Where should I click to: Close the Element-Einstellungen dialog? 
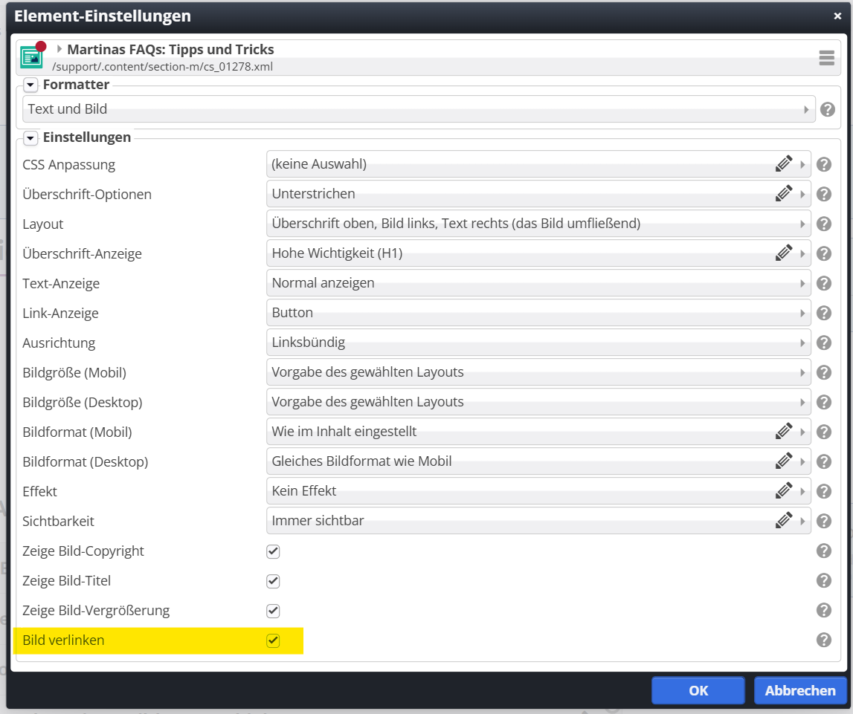click(838, 16)
